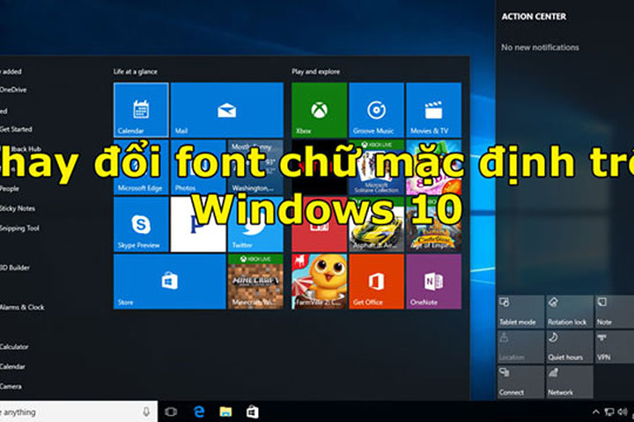This screenshot has width=634, height=422.
Task: Open Edge from the taskbar
Action: [198, 412]
